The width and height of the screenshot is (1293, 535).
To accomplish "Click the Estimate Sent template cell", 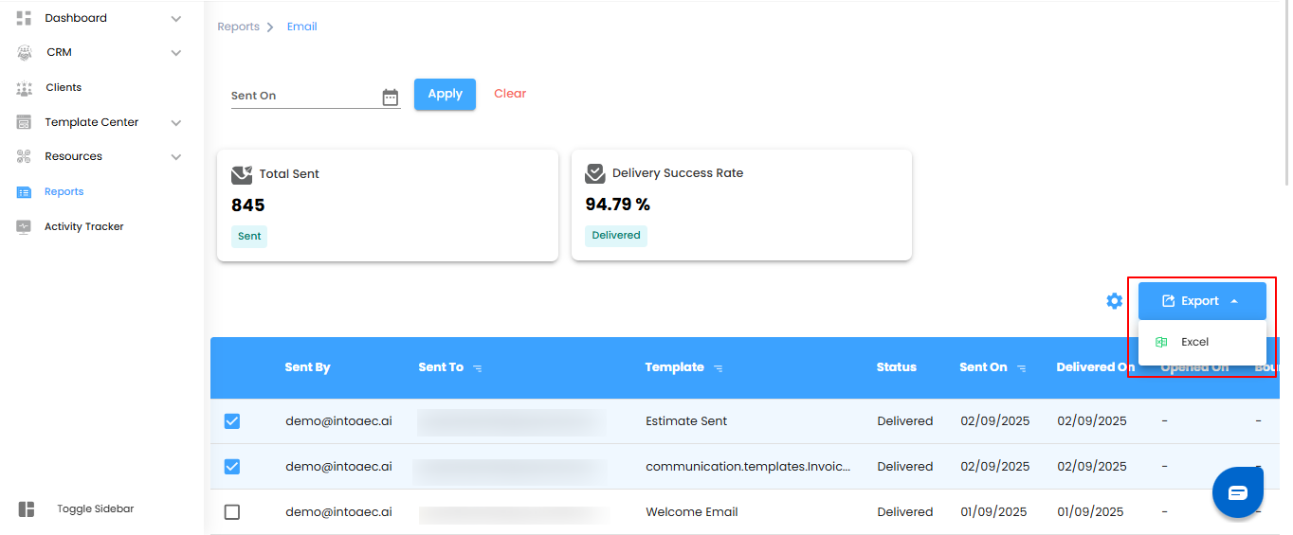I will tap(686, 421).
